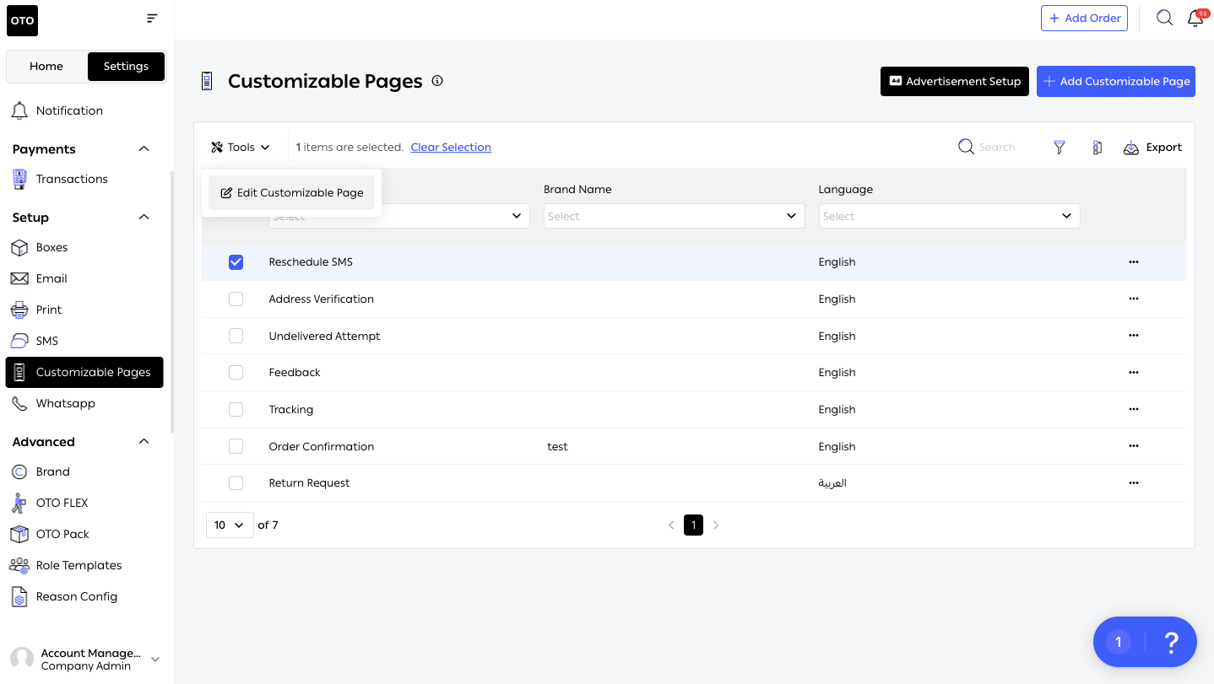Go to next page arrow
The height and width of the screenshot is (684, 1214).
tap(716, 525)
